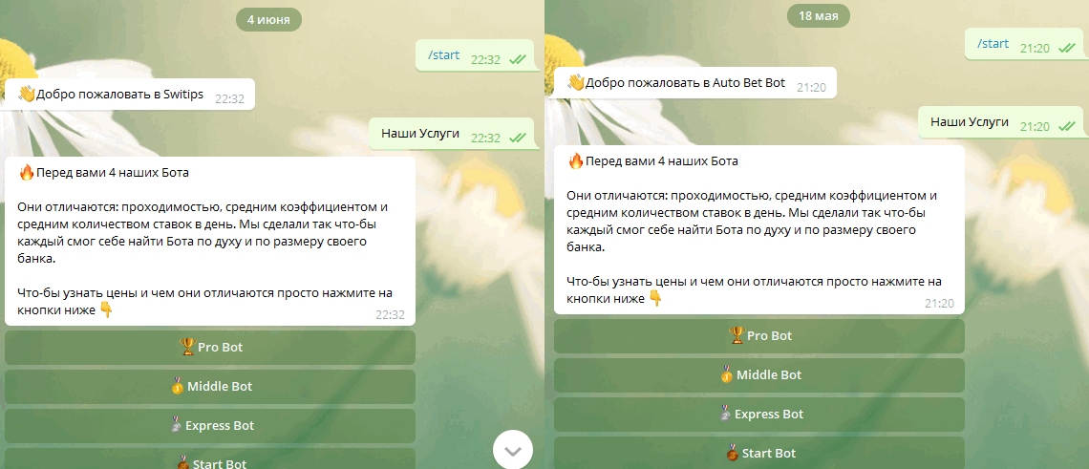Click the 18 мая date badge
Viewport: 1089px width, 469px height.
[818, 14]
